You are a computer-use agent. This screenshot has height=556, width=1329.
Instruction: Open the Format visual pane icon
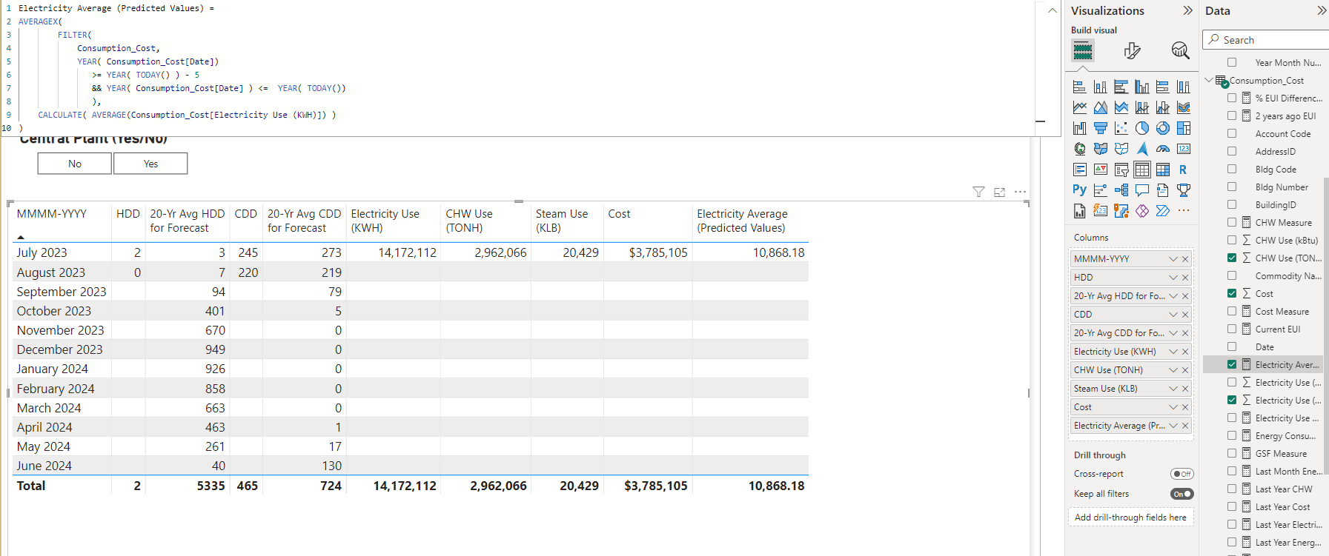1132,50
